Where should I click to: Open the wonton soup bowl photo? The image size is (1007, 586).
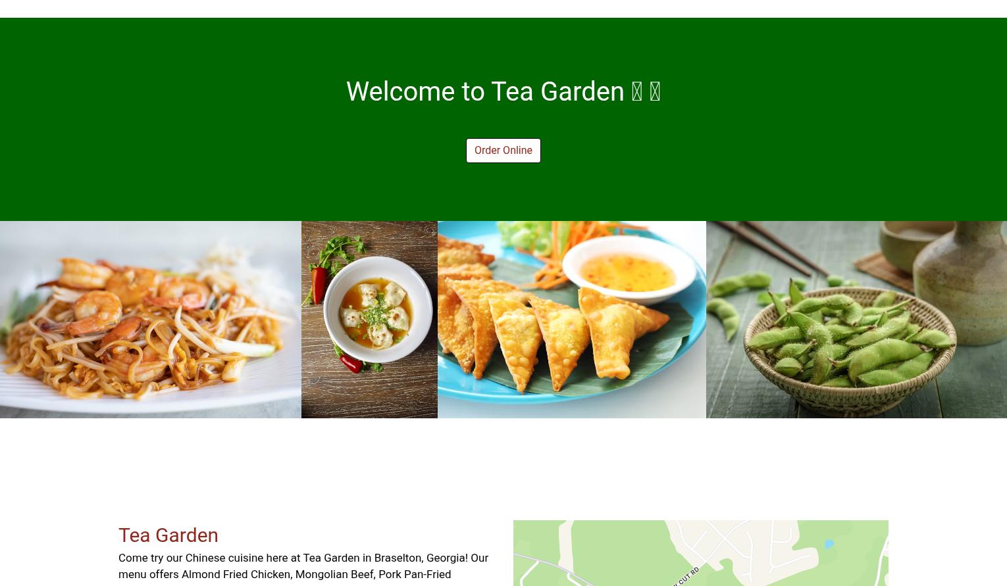point(369,319)
